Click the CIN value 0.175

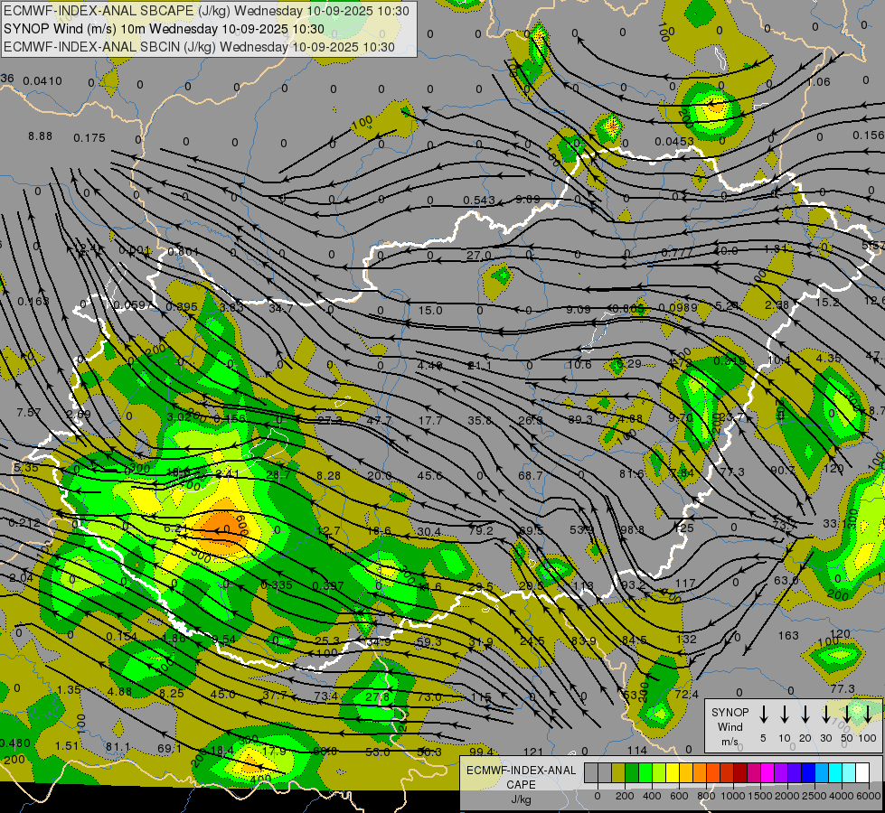coord(89,138)
